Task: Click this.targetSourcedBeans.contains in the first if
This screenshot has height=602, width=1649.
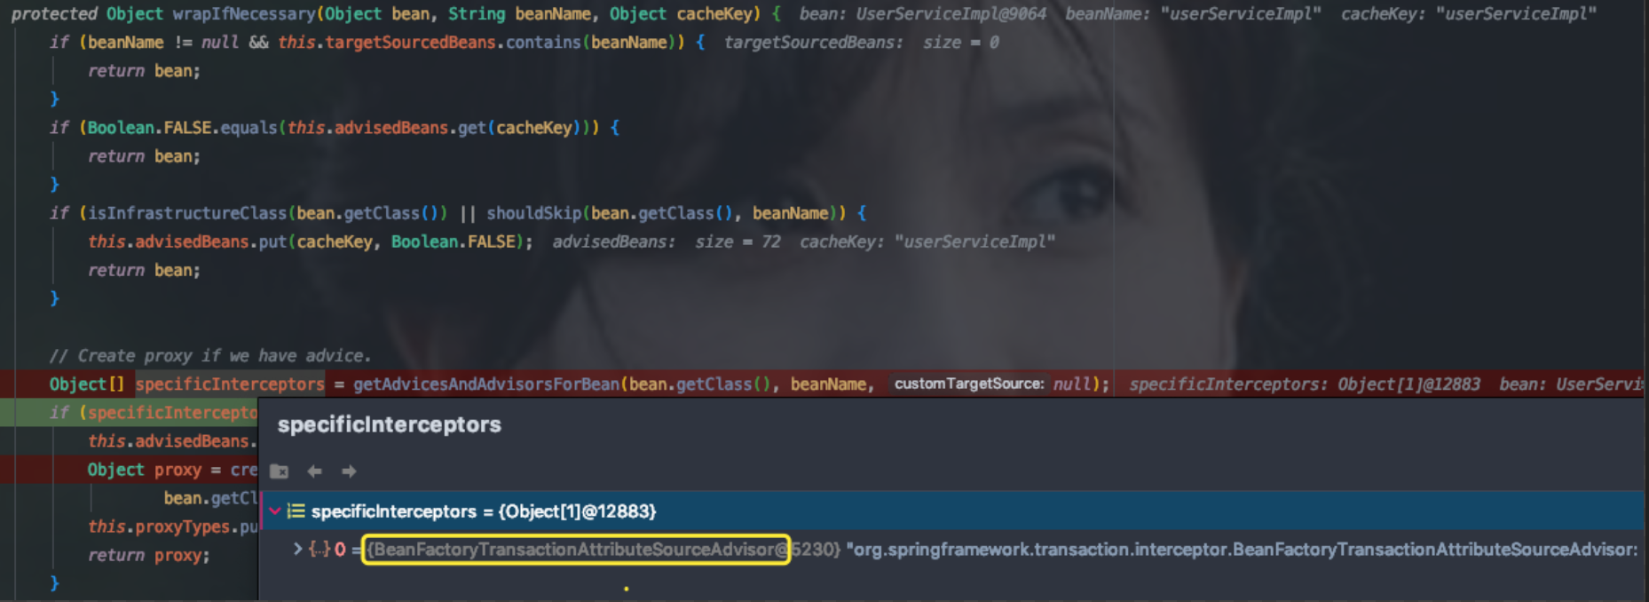Action: [x=430, y=43]
